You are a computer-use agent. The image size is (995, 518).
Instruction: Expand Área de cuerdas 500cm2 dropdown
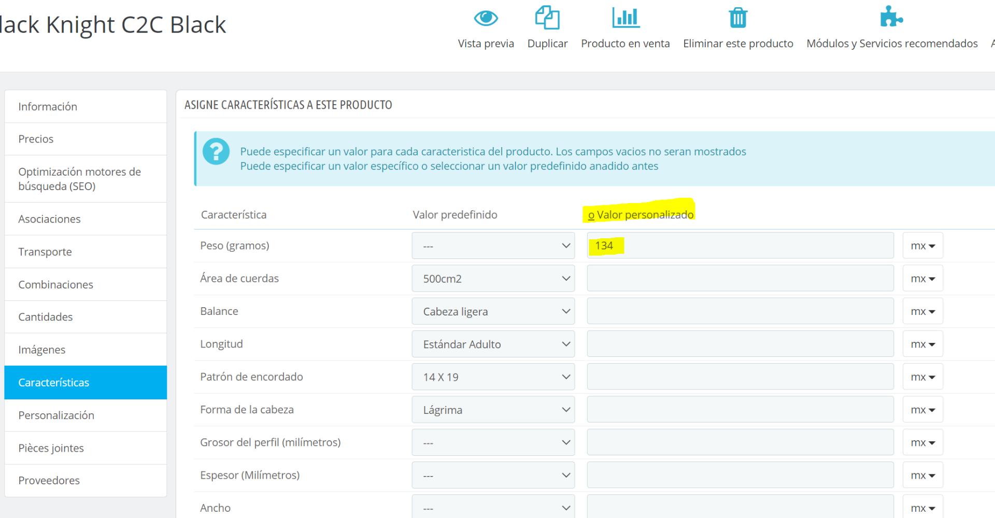coord(493,279)
